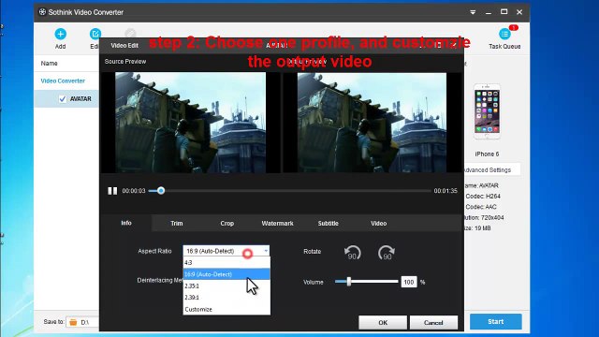The width and height of the screenshot is (599, 337).
Task: Click the Volume slider handle
Action: [x=348, y=282]
